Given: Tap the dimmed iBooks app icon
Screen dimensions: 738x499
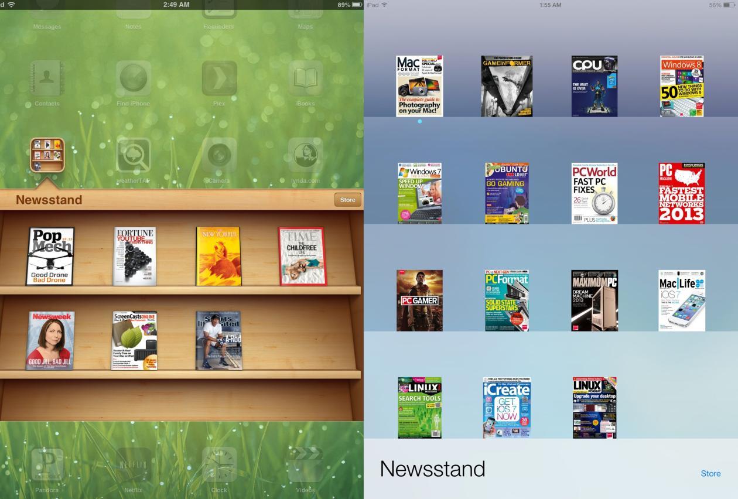Looking at the screenshot, I should pos(305,78).
